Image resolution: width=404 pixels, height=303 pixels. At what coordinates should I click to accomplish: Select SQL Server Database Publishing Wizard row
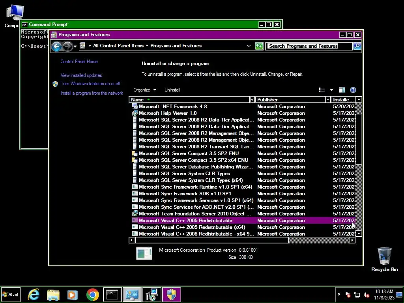pos(243,167)
